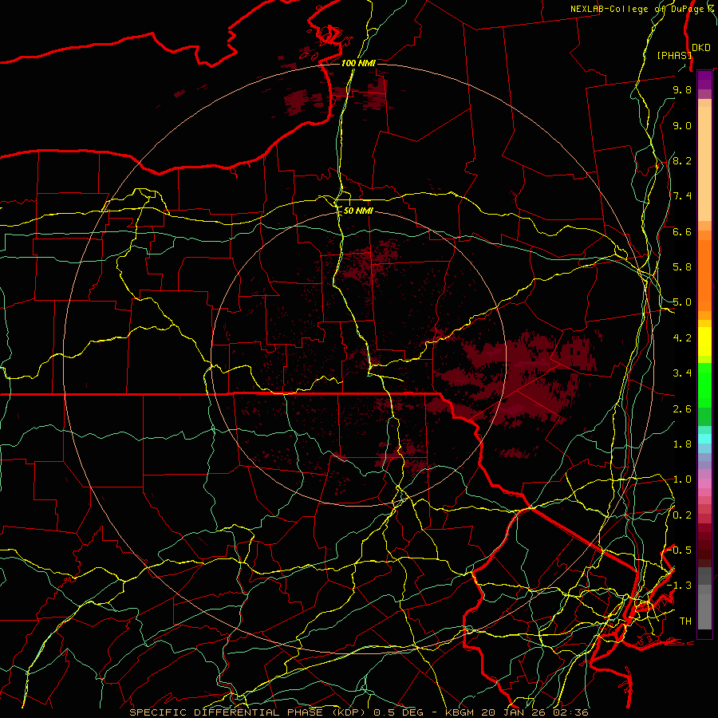Pick the purple top segment of the color bar
Viewport: 718px width, 718px height.
point(704,80)
